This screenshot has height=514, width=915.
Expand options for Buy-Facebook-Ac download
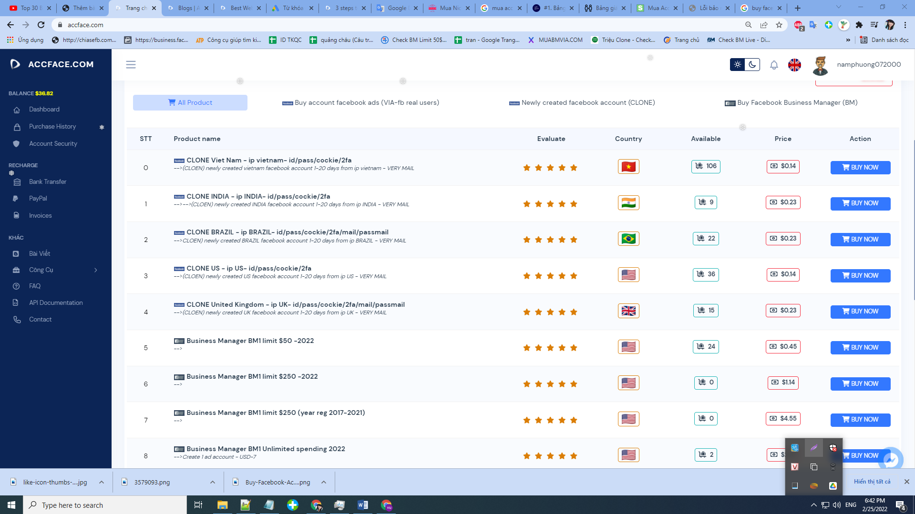point(324,482)
